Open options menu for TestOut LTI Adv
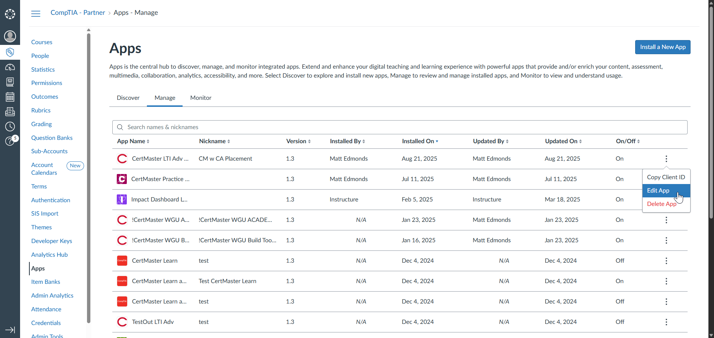Viewport: 714px width, 338px height. click(x=666, y=322)
